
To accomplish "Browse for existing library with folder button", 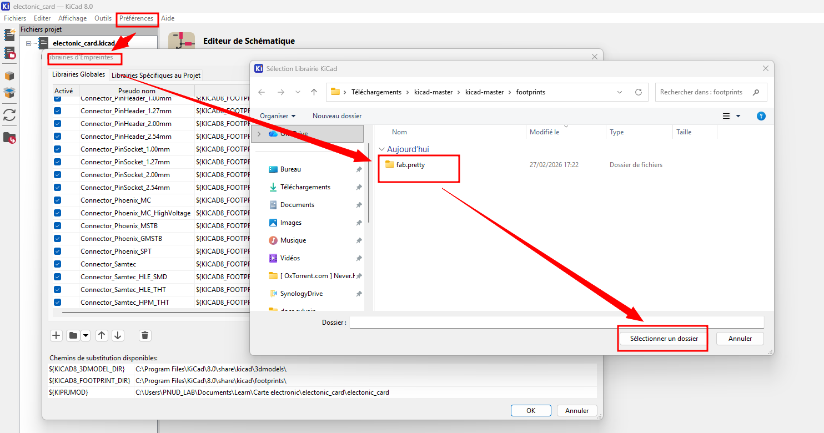I will coord(73,335).
